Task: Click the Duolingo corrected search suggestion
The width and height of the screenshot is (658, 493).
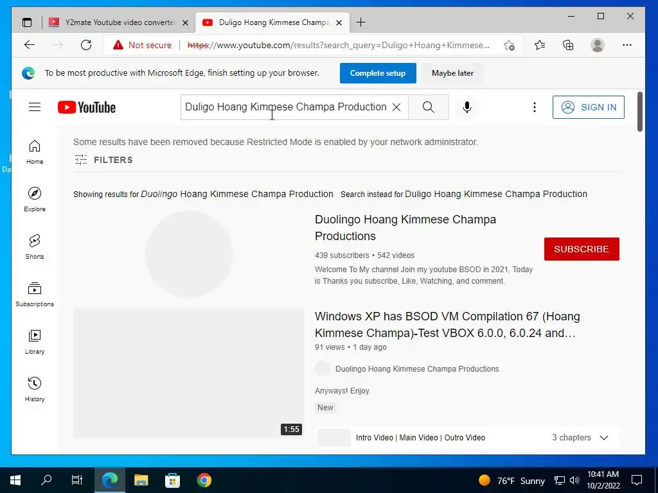Action: (236, 194)
